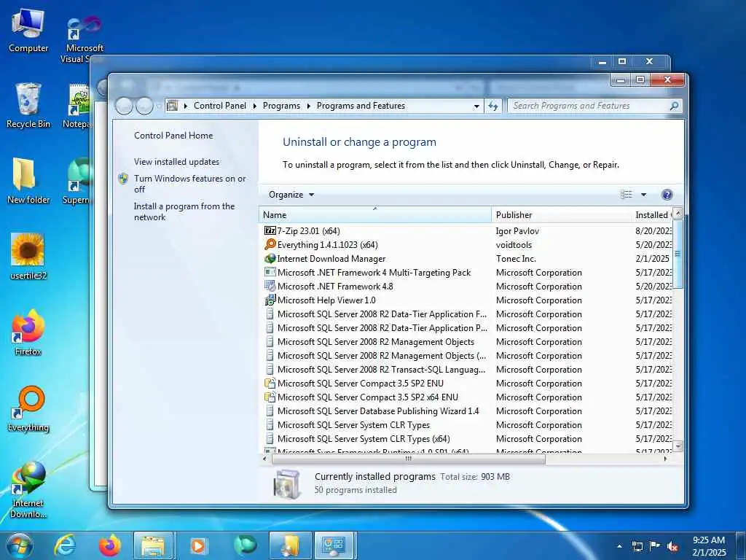Select Microsoft SQL Server Compact 3.5 SP2 ENU
The image size is (746, 560).
click(x=466, y=384)
